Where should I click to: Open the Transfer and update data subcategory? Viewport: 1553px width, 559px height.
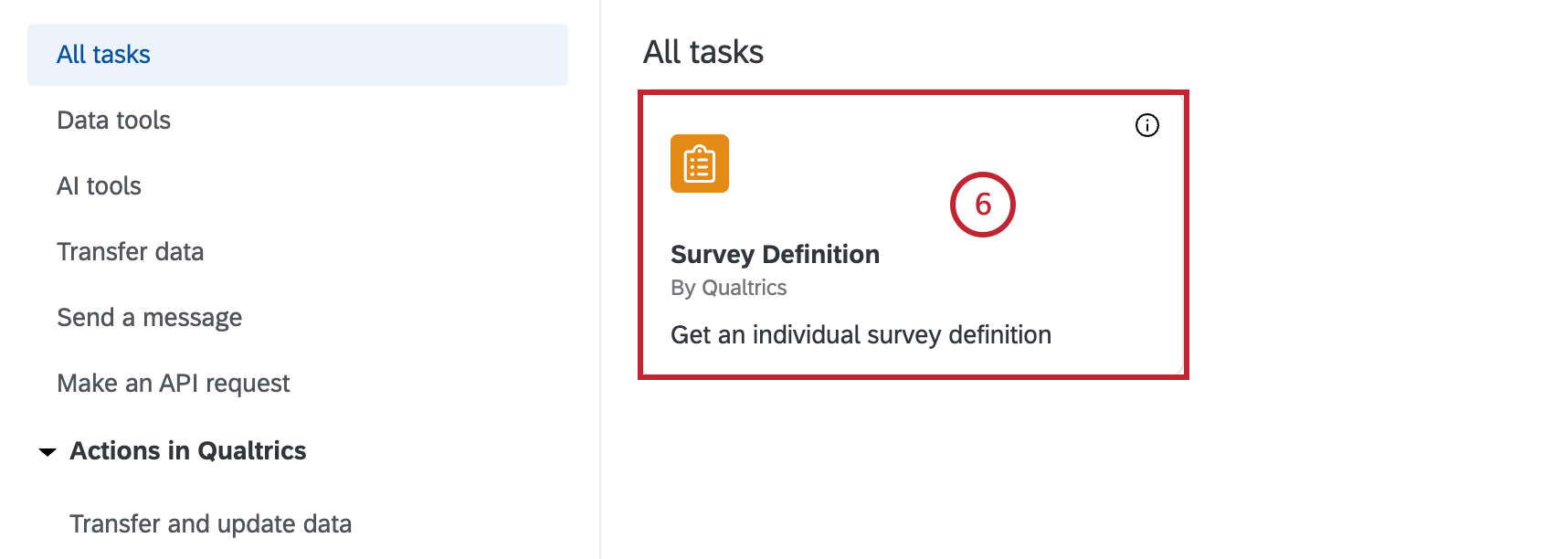tap(210, 523)
